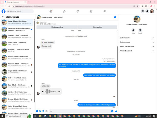The image size is (157, 118).
Task: Attach a photo with the image icon
Action: click(40, 111)
